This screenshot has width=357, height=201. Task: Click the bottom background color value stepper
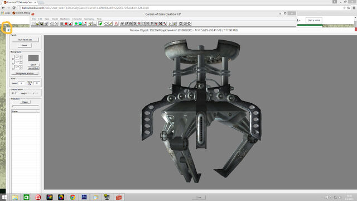coord(21,67)
